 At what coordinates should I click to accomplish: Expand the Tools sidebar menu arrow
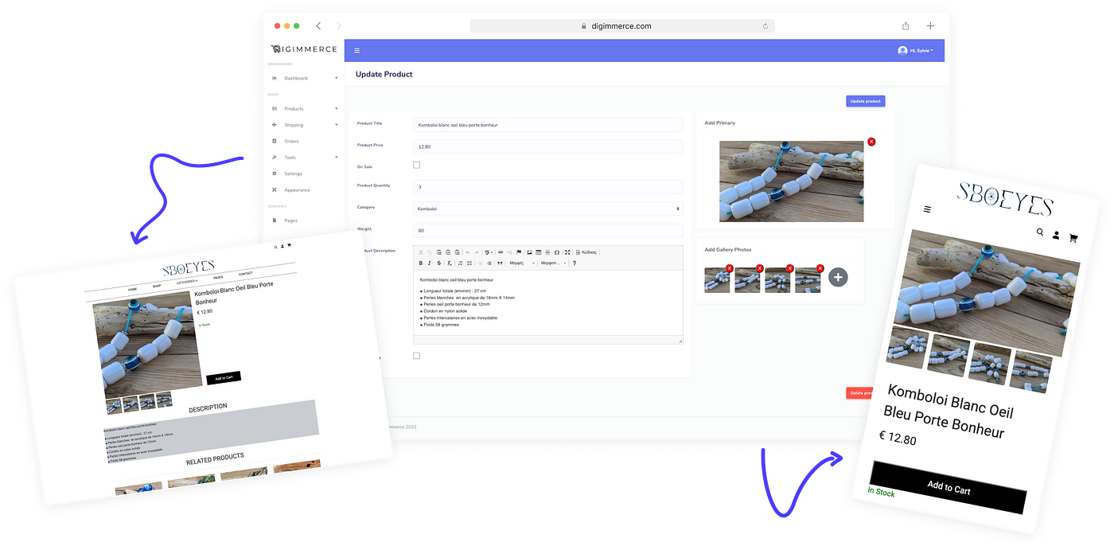click(x=337, y=158)
